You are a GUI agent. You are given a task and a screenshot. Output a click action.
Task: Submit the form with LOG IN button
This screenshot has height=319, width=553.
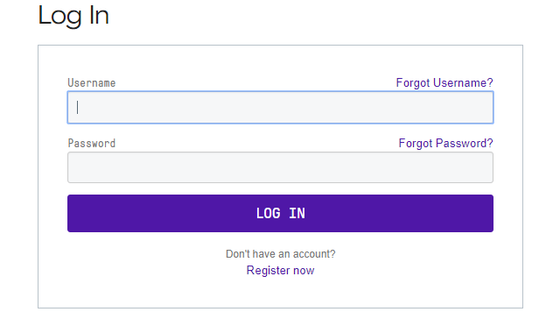(x=280, y=213)
